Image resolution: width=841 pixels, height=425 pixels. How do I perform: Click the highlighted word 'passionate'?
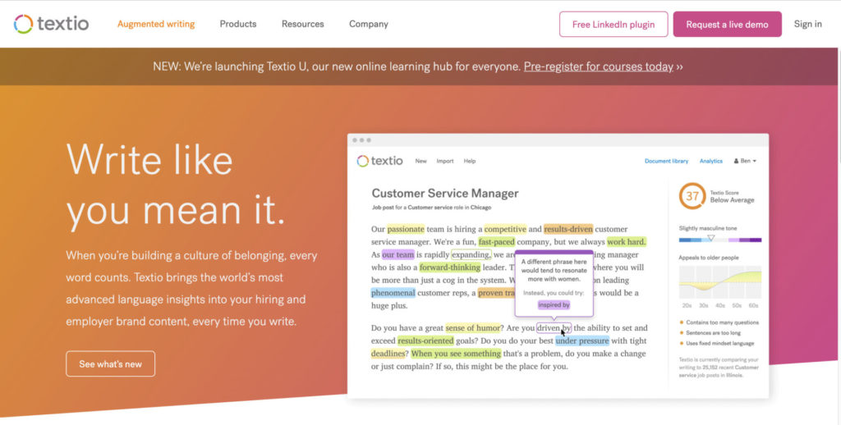406,229
